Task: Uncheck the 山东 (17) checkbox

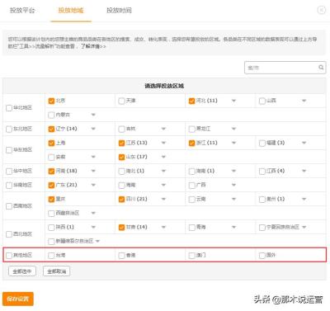Action: tap(121, 158)
